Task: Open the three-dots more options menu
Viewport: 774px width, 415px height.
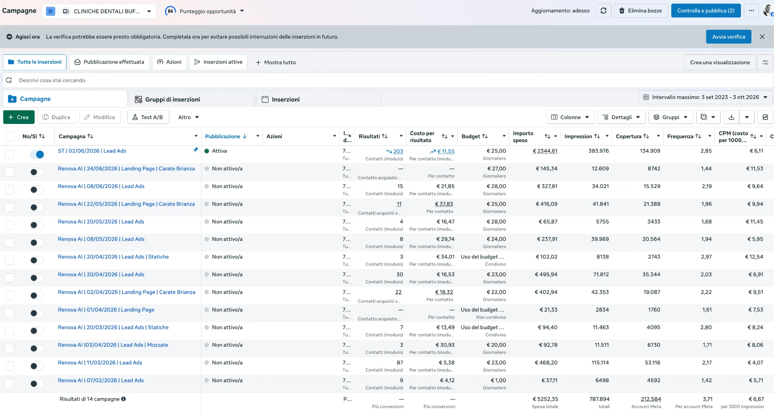Action: [751, 11]
